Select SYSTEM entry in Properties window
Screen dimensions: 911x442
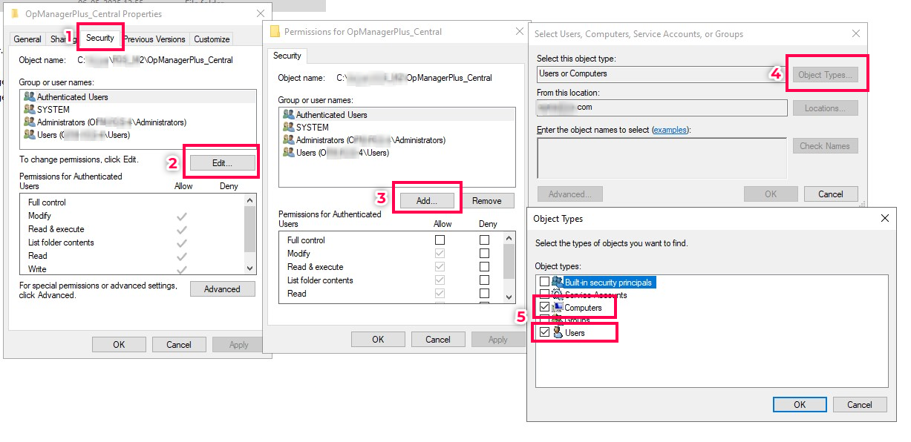point(137,110)
